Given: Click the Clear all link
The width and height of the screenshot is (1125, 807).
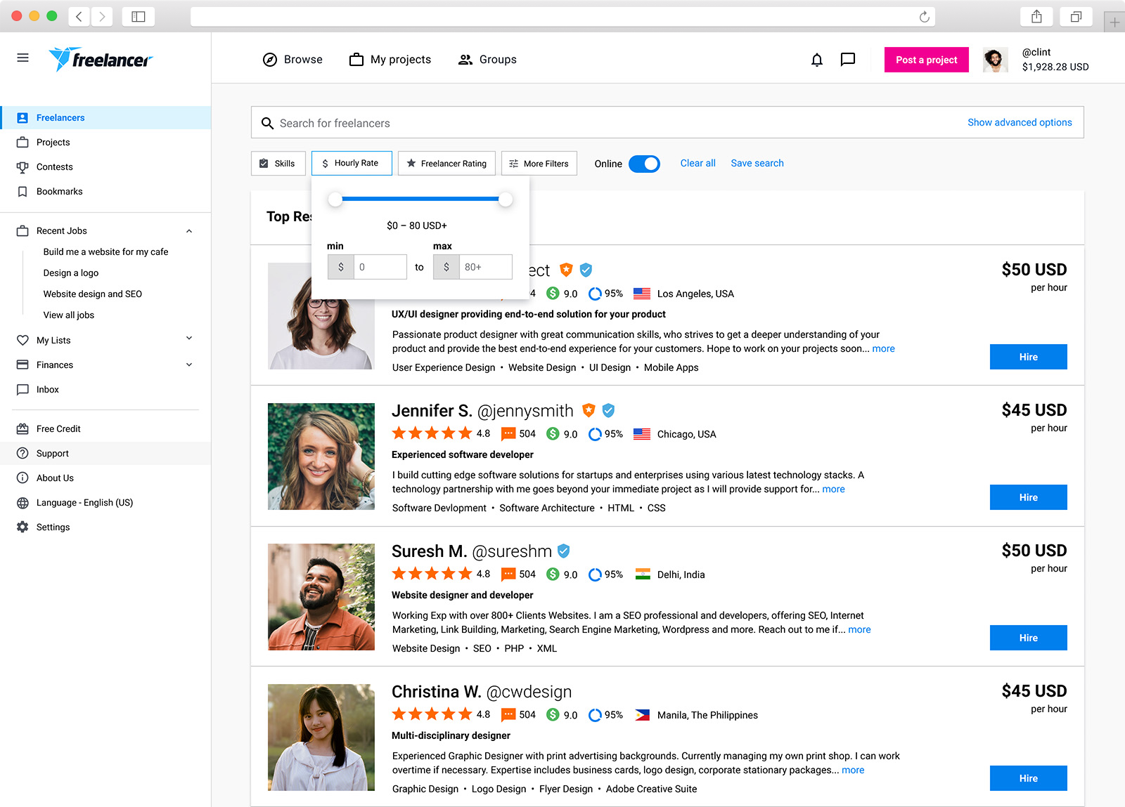Looking at the screenshot, I should click(x=697, y=163).
